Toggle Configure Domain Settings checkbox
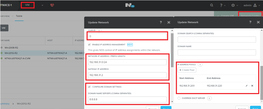This screenshot has height=109, width=263. pos(89,87)
